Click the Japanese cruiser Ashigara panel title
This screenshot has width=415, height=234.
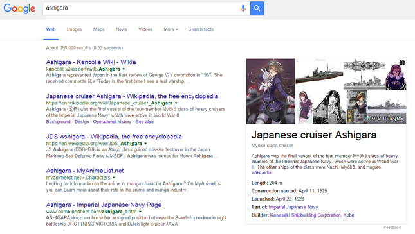coord(314,135)
